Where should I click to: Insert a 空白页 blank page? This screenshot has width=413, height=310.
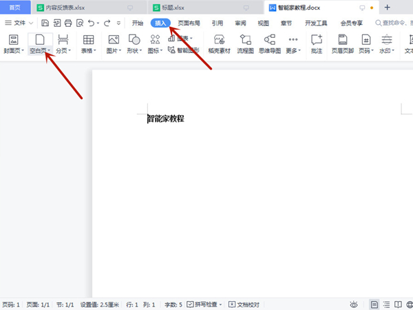pos(39,40)
